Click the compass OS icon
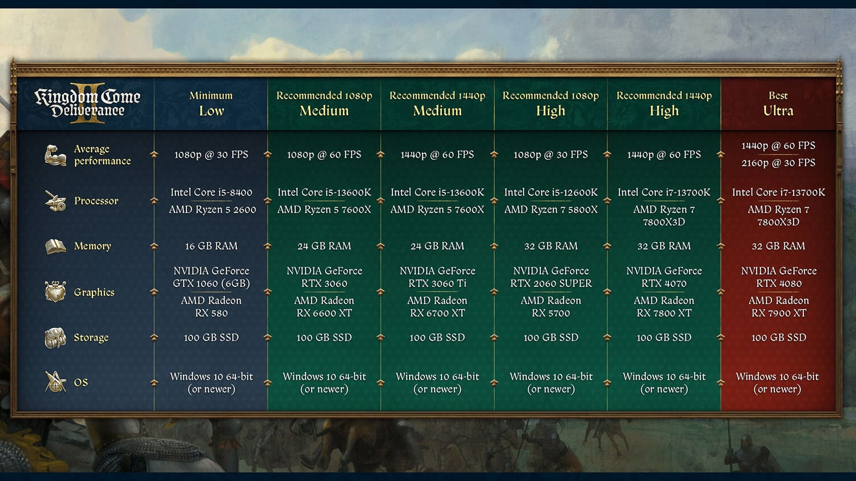 55,382
